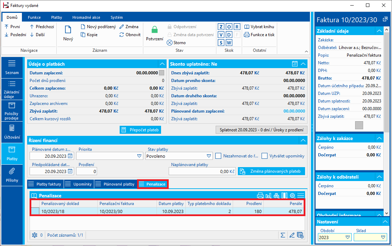Go to the first record (První)
392x246 pixels.
12,27
